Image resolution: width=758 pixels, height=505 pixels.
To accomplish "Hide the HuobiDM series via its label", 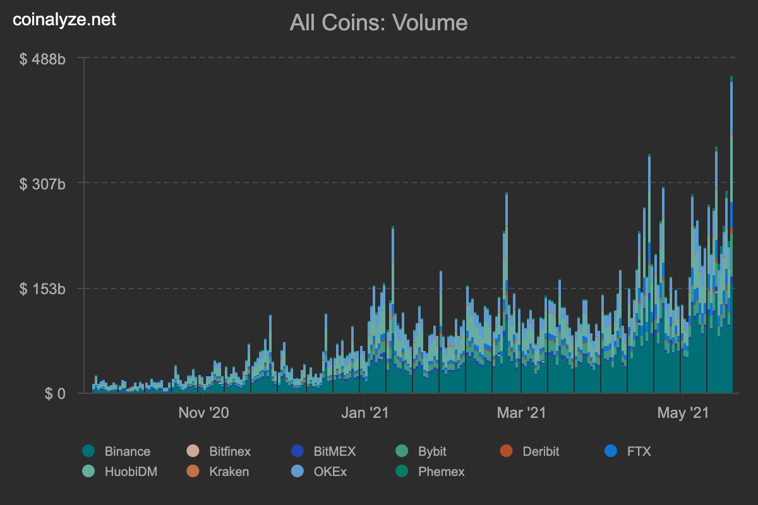I will tap(131, 472).
